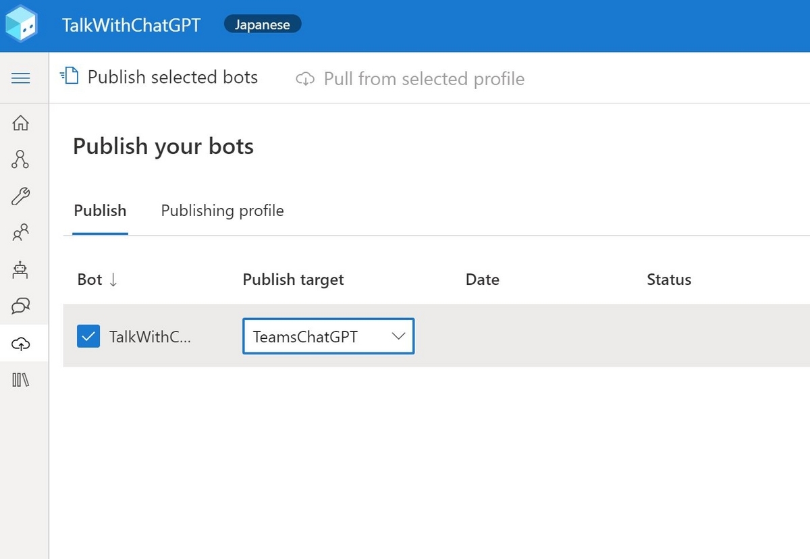Open the Analytics people icon
Screen dimensions: 810x559
(21, 233)
